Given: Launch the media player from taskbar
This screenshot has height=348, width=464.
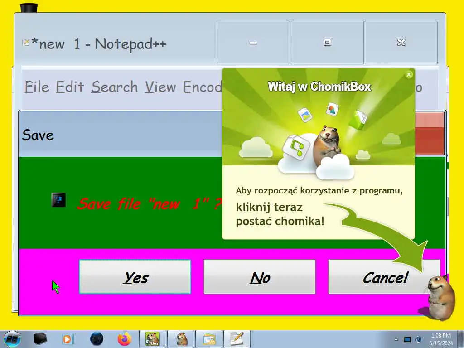Looking at the screenshot, I should click(x=67, y=339).
